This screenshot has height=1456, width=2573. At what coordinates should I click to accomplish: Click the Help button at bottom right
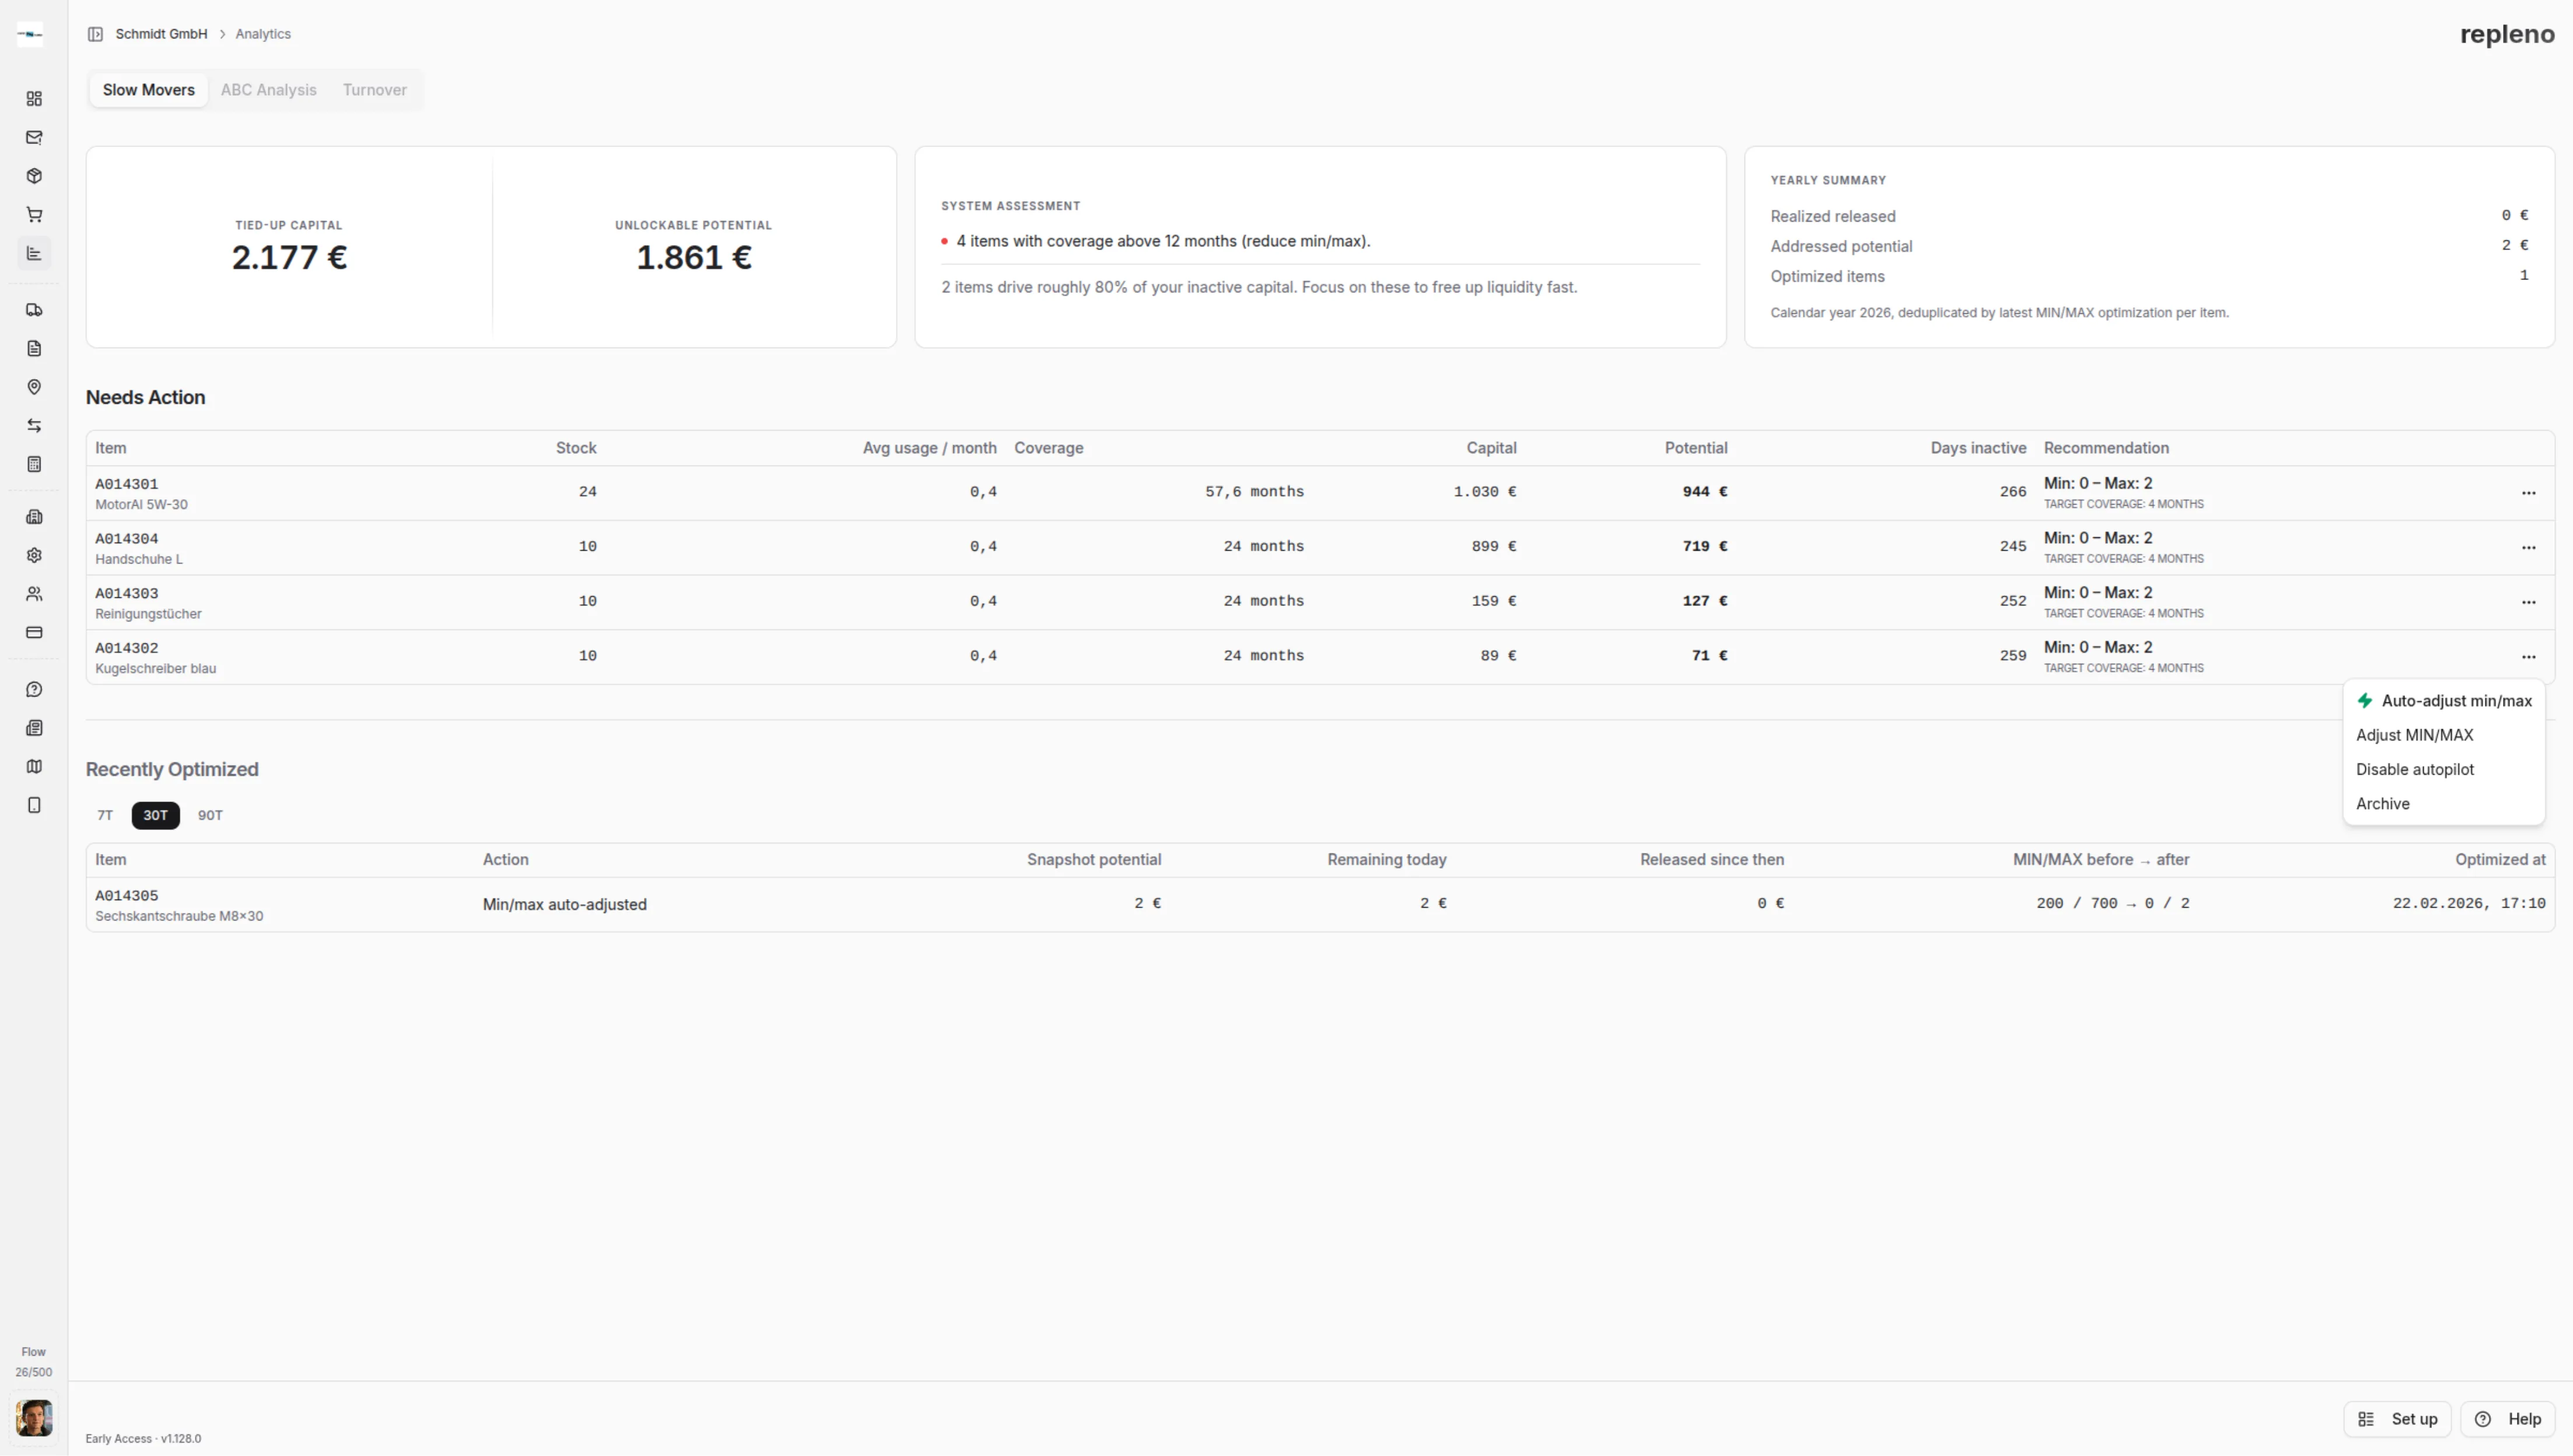(2508, 1419)
